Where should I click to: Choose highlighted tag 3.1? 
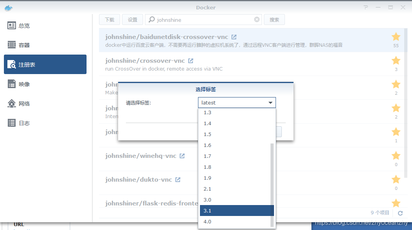tap(237, 211)
